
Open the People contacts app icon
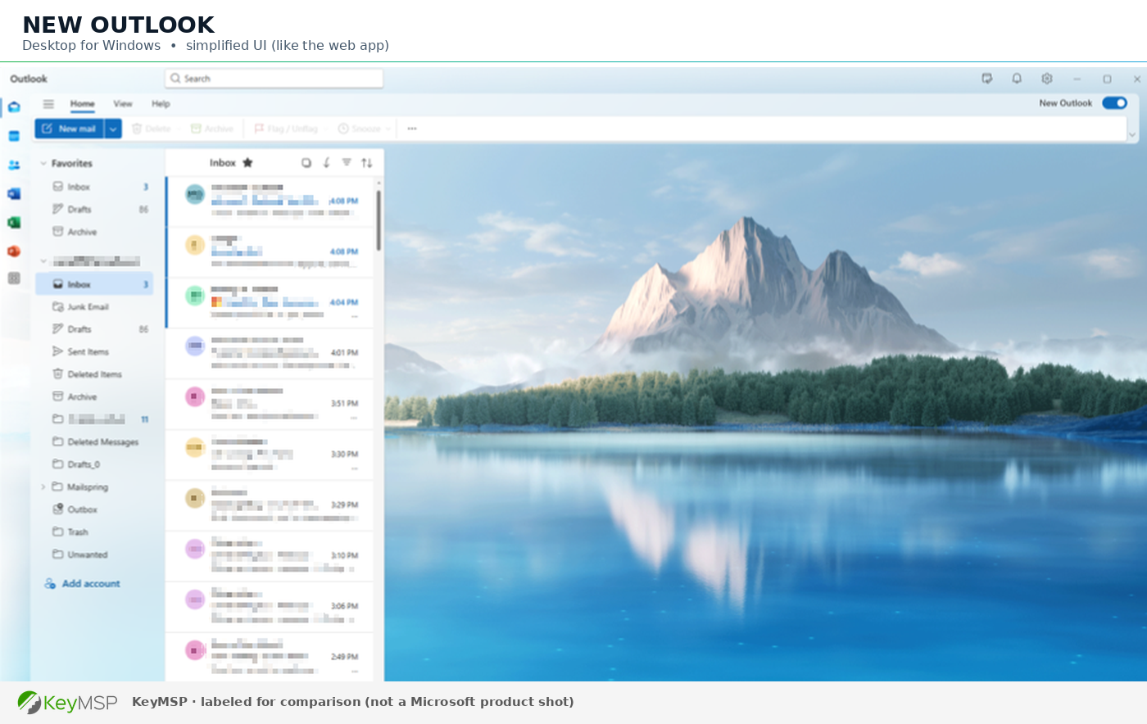[x=14, y=165]
